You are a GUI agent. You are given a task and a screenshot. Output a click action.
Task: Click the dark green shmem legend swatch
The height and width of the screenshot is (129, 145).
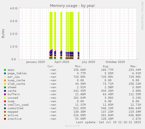(5, 87)
